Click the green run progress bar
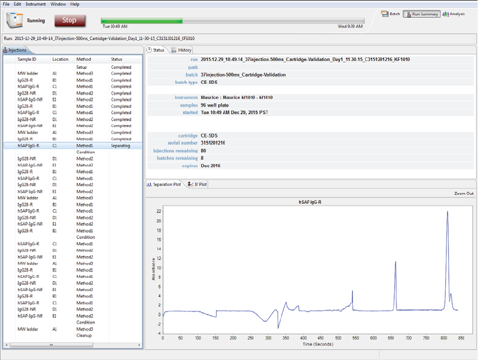 142,21
